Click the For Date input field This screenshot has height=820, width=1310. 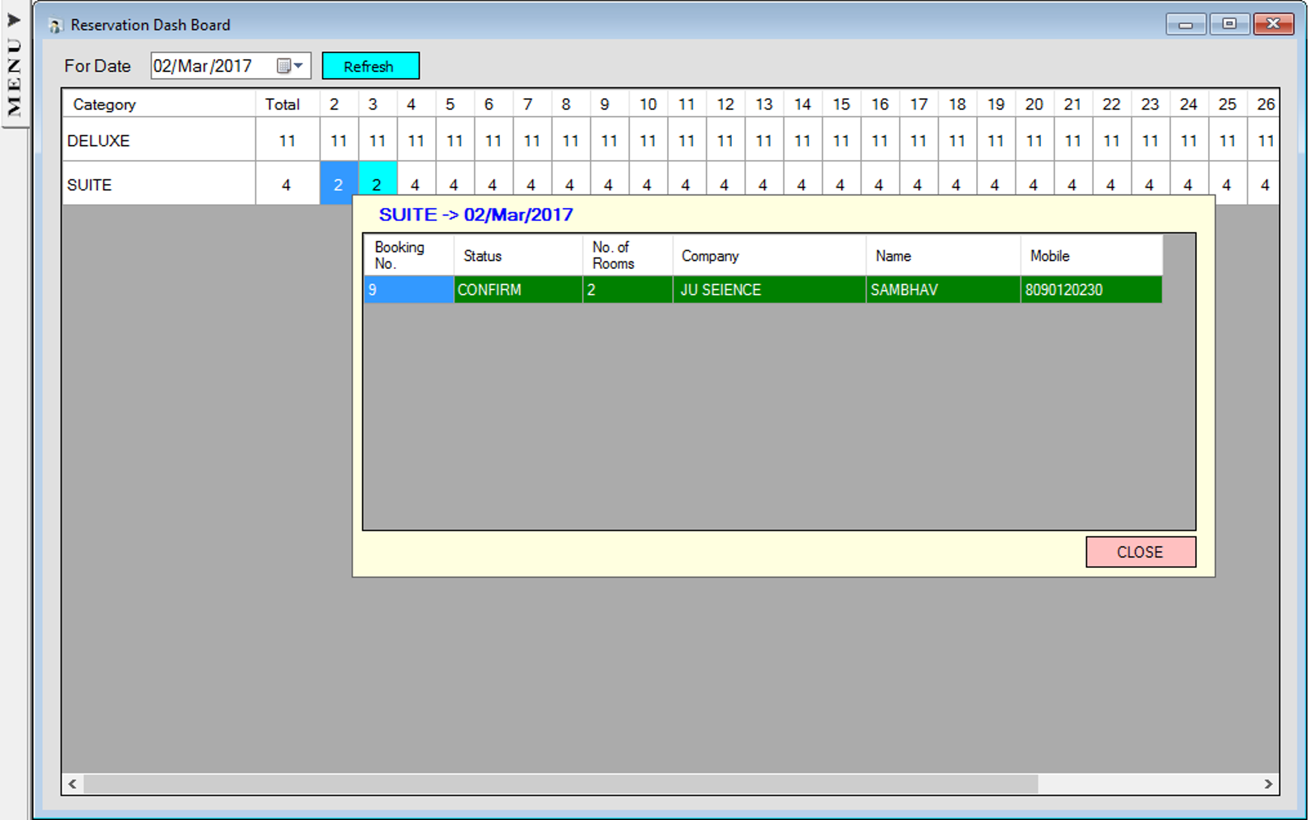213,66
